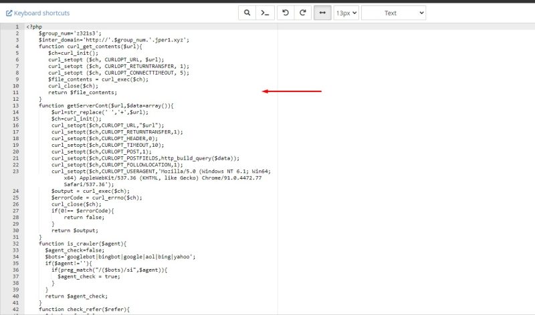This screenshot has width=535, height=315.
Task: Place cursor in the $bots googlebot string line
Action: coord(119,256)
